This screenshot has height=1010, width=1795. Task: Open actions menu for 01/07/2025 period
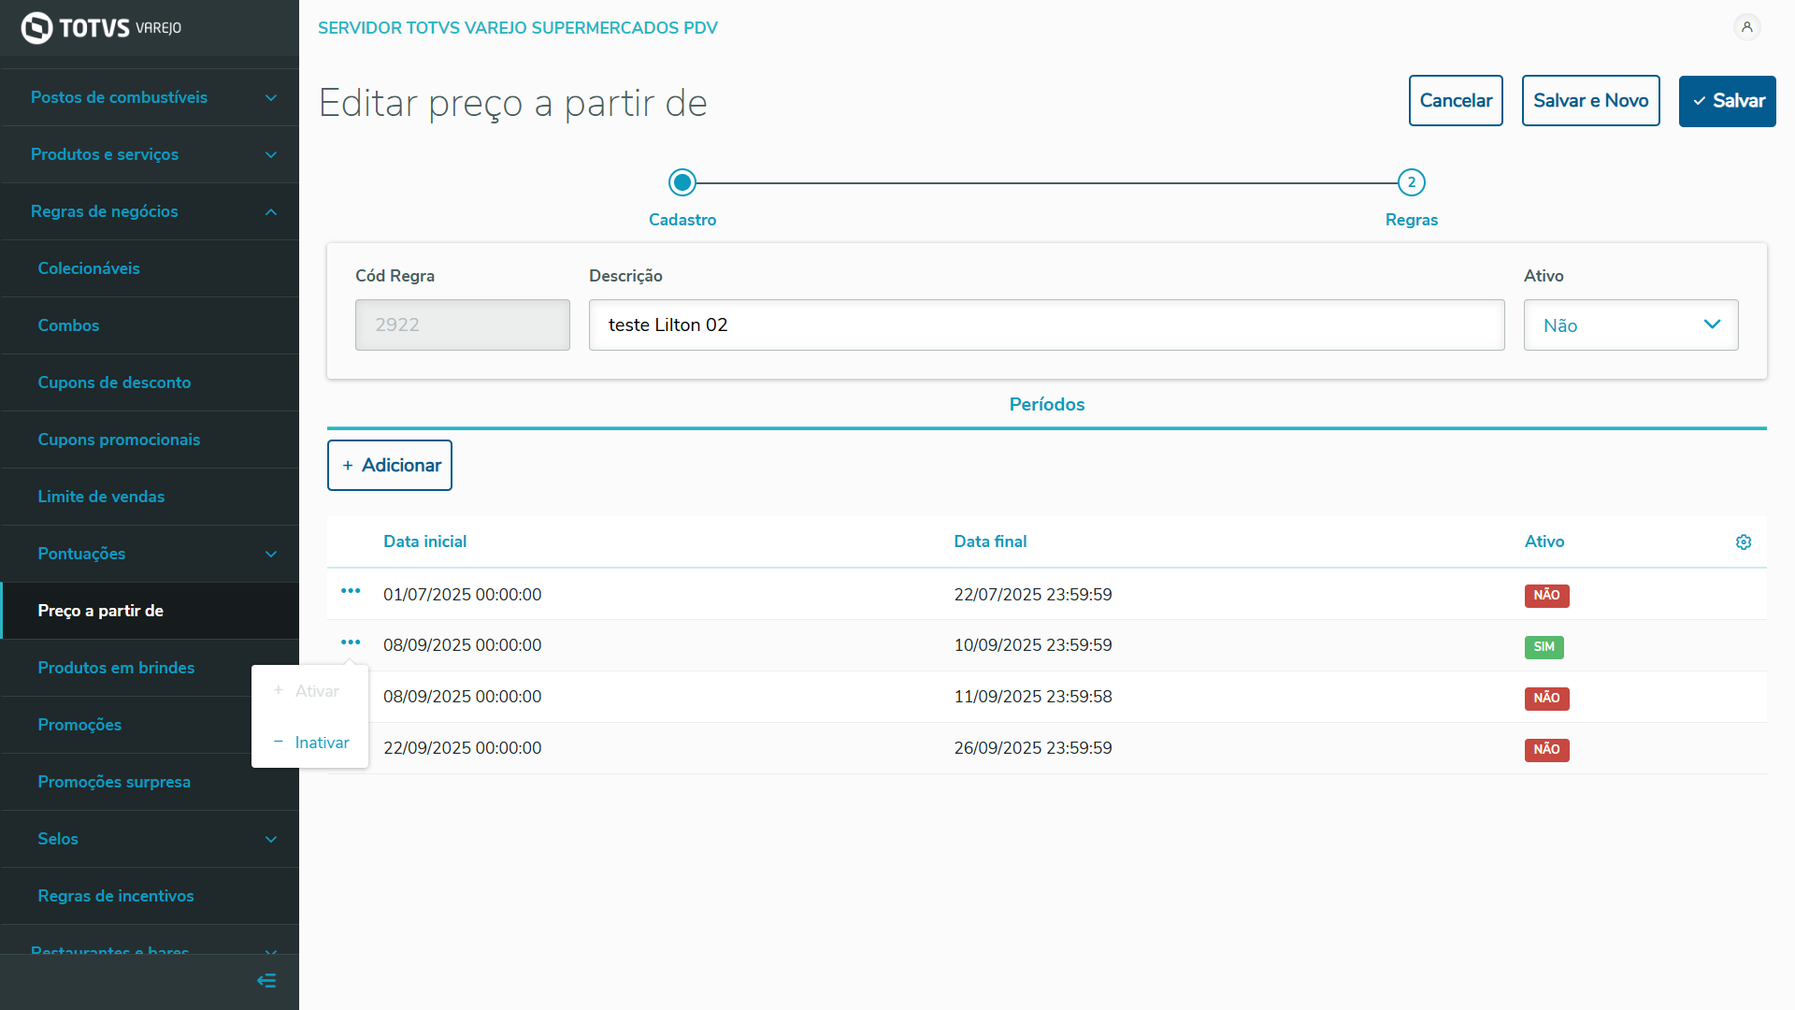tap(351, 591)
